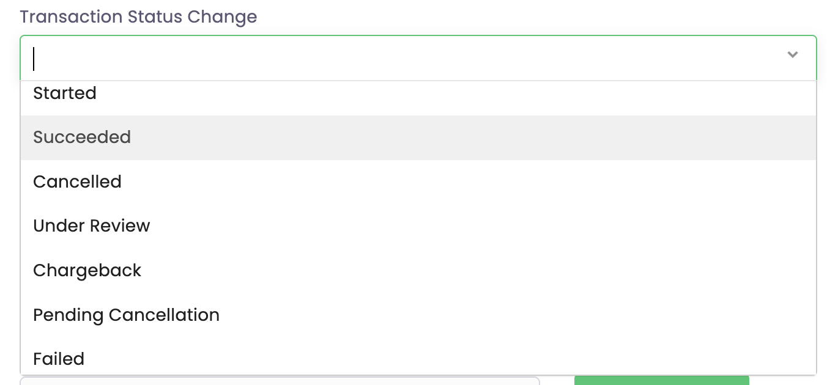827x385 pixels.
Task: Set transaction status to Succeeded
Action: pyautogui.click(x=82, y=137)
